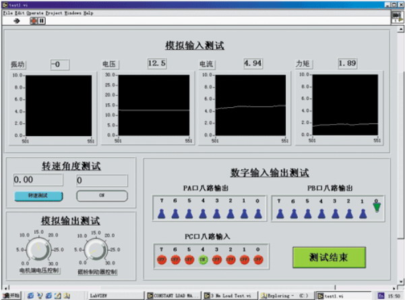Toggle PA port output switch 7
This screenshot has width=405, height=300.
161,214
